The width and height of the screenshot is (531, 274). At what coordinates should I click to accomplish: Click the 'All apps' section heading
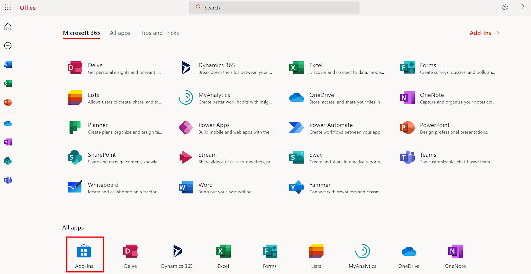[x=73, y=228]
